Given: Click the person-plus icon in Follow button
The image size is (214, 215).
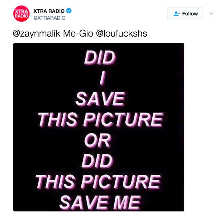Looking at the screenshot, I should click(x=176, y=14).
